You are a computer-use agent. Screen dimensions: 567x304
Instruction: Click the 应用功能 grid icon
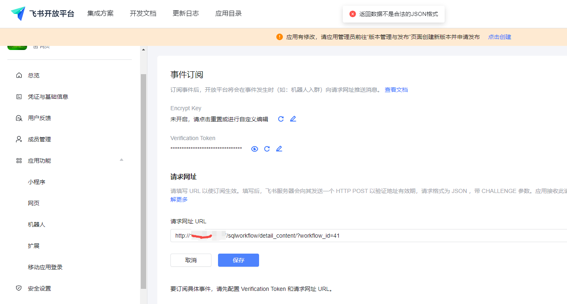point(18,161)
